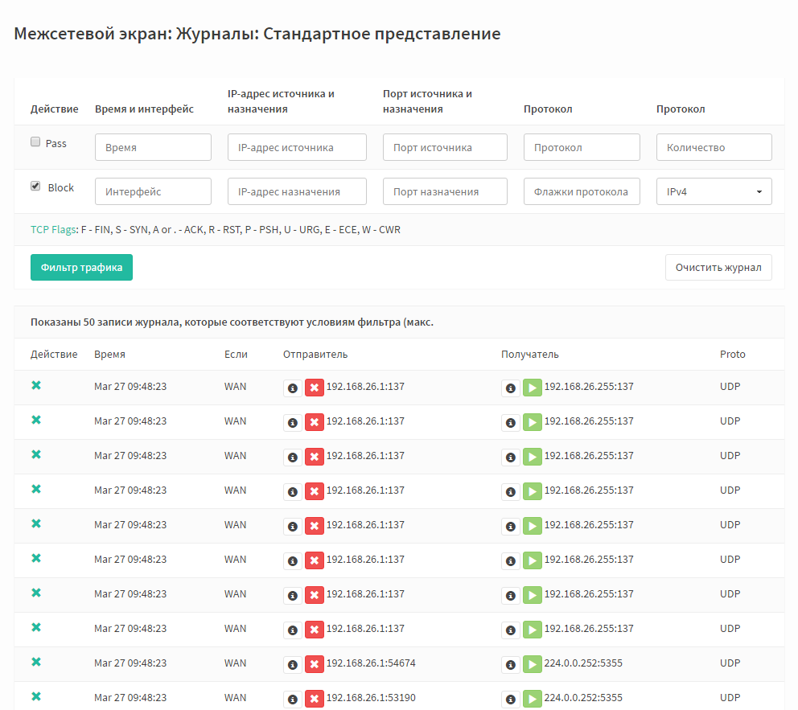Enable the Pass action checkbox
The height and width of the screenshot is (710, 798).
coord(35,142)
